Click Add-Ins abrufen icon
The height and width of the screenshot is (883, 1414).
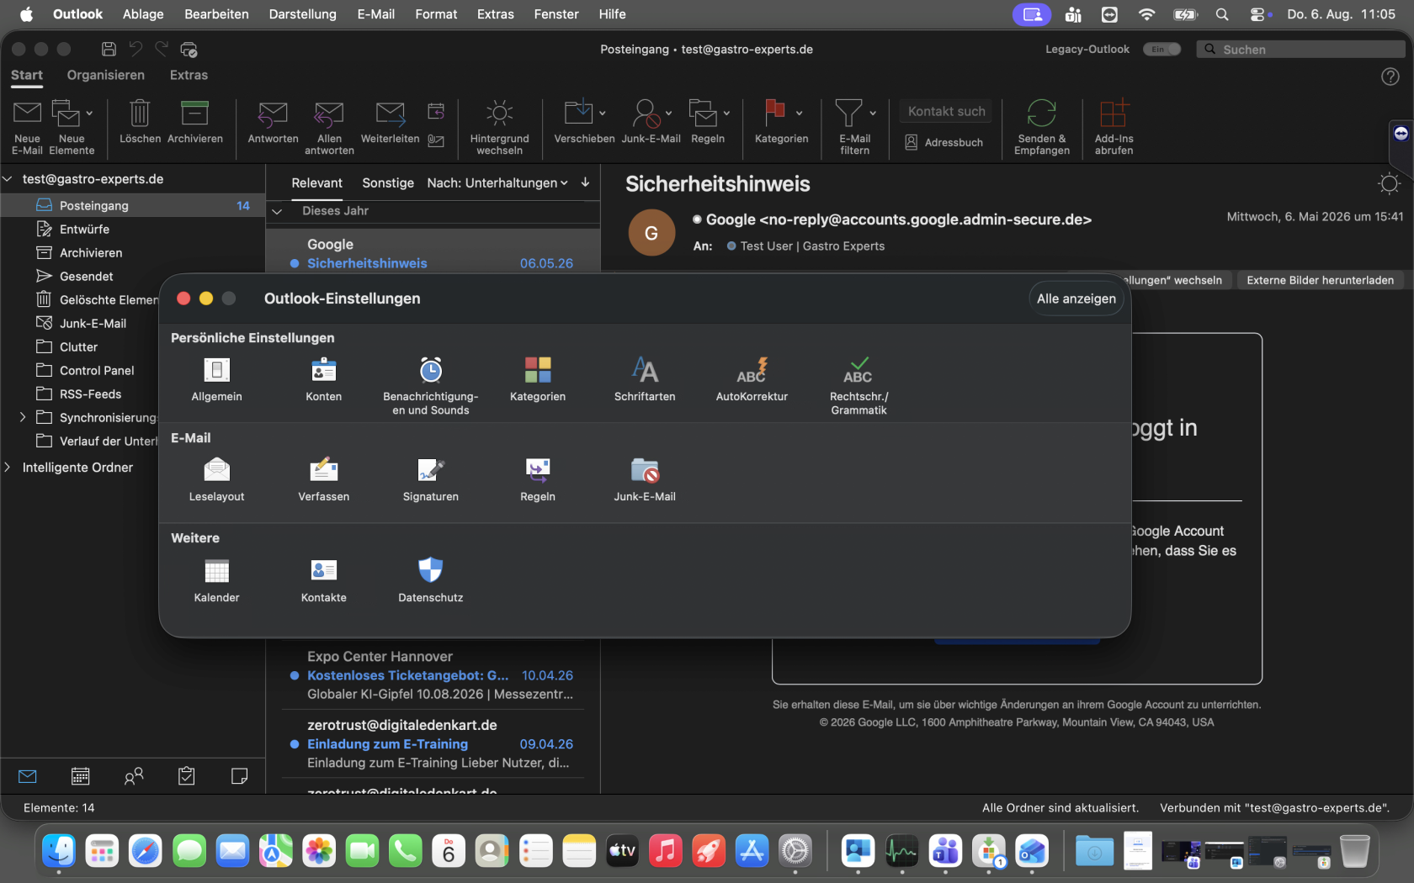1114,127
